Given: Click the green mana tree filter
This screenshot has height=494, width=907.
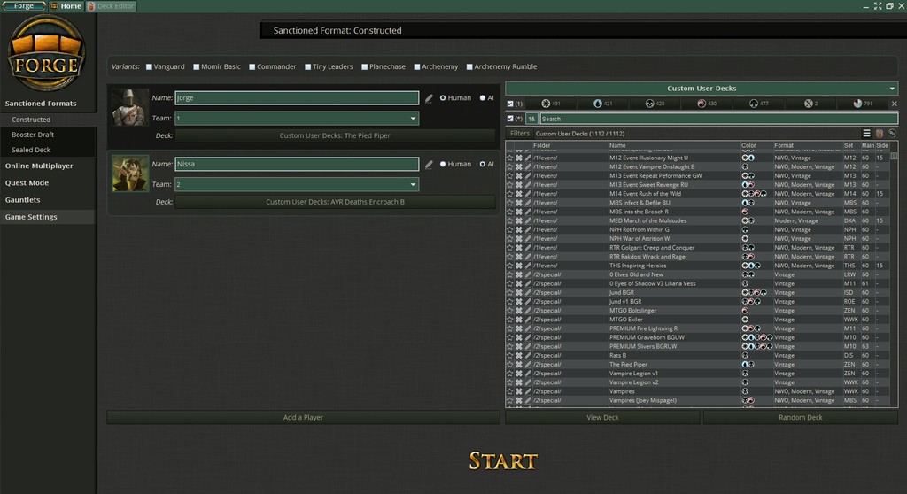Looking at the screenshot, I should tap(754, 104).
